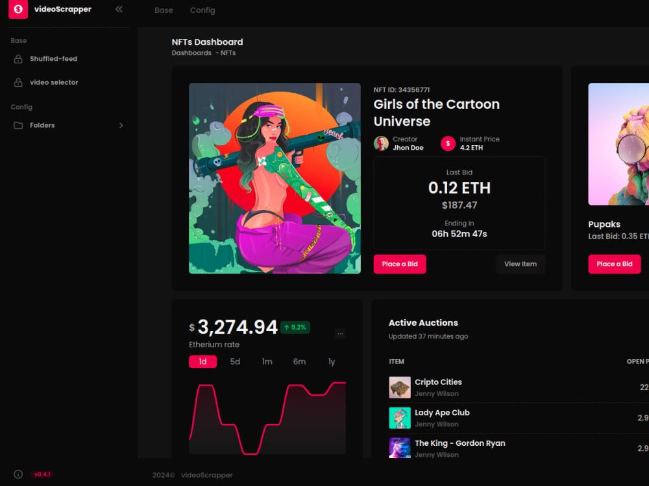Open the Cripto Cities auction
The width and height of the screenshot is (649, 486).
(x=438, y=382)
